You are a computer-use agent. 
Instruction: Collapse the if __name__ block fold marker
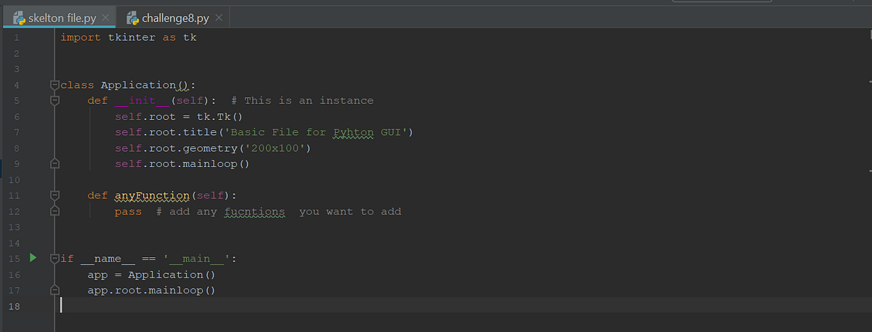54,259
